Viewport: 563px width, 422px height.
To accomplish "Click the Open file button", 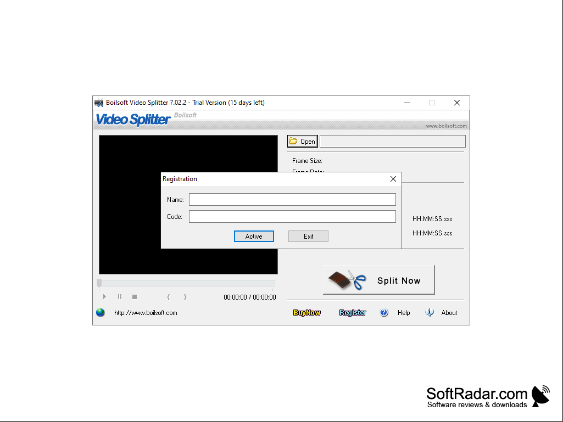I will coord(302,142).
